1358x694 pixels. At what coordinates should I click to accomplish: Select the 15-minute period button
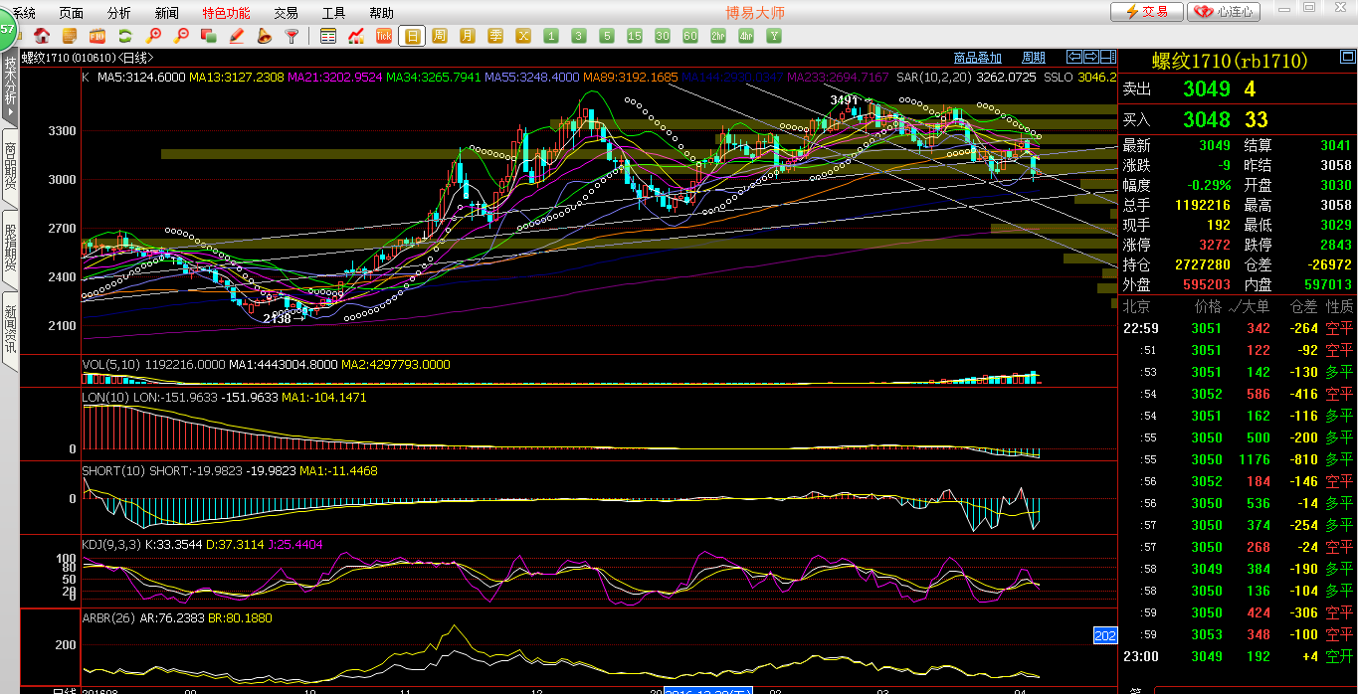pos(635,36)
